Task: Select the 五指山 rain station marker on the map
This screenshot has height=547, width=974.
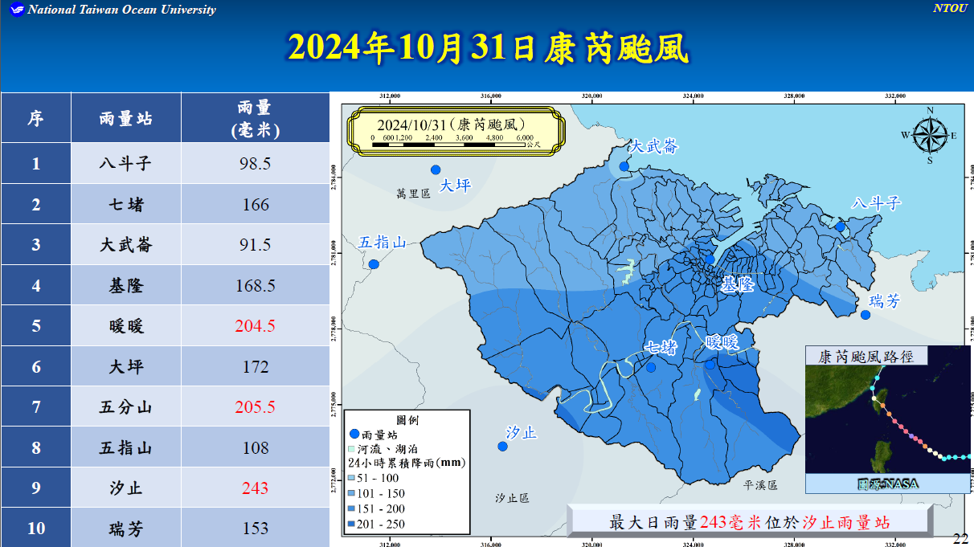Action: click(374, 263)
